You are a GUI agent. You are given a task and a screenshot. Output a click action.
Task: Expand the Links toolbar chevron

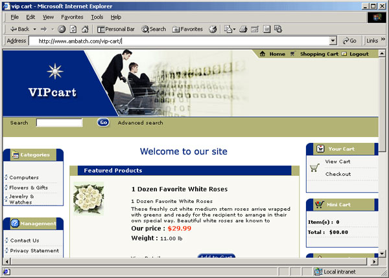pyautogui.click(x=382, y=41)
